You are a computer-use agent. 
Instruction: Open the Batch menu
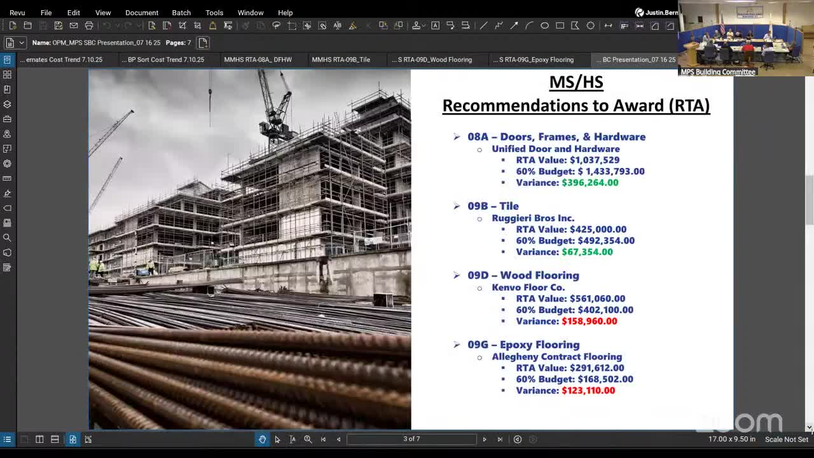[181, 13]
